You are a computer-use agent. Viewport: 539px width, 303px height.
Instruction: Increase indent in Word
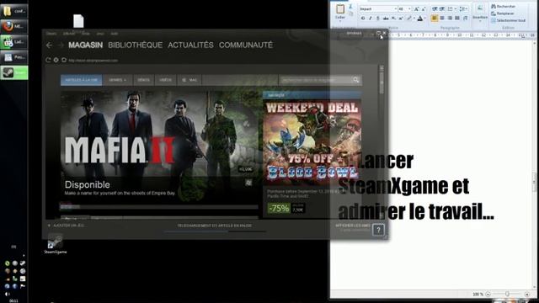(442, 9)
